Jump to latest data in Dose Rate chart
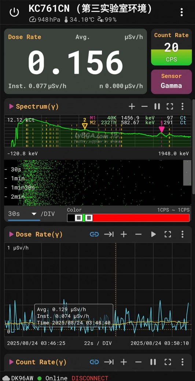 tap(109, 234)
